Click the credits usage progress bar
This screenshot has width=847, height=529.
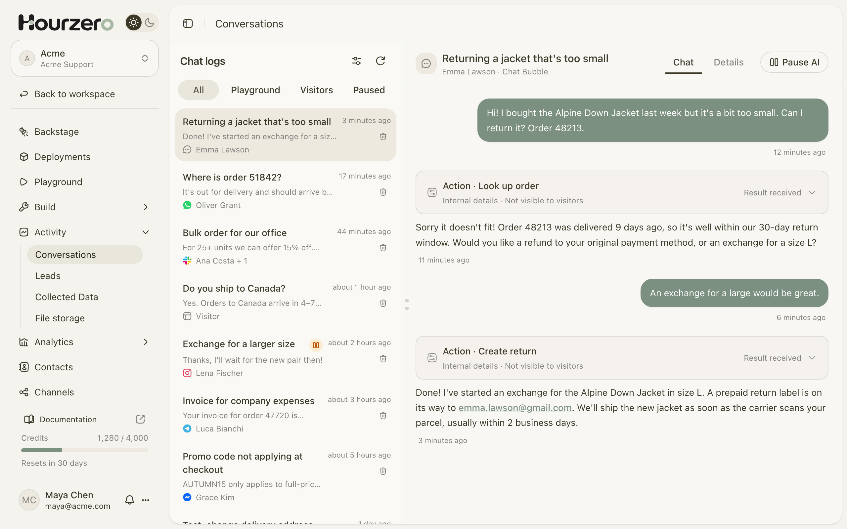(x=85, y=450)
